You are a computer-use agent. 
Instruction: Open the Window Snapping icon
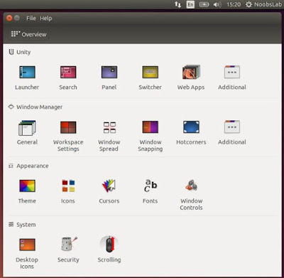pyautogui.click(x=151, y=127)
